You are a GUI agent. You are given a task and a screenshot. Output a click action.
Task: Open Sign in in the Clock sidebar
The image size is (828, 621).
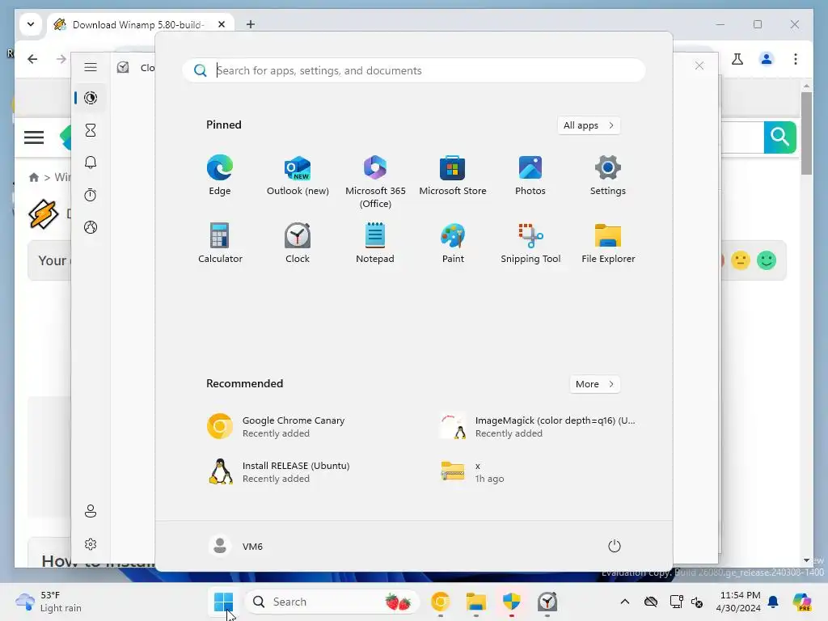[91, 511]
